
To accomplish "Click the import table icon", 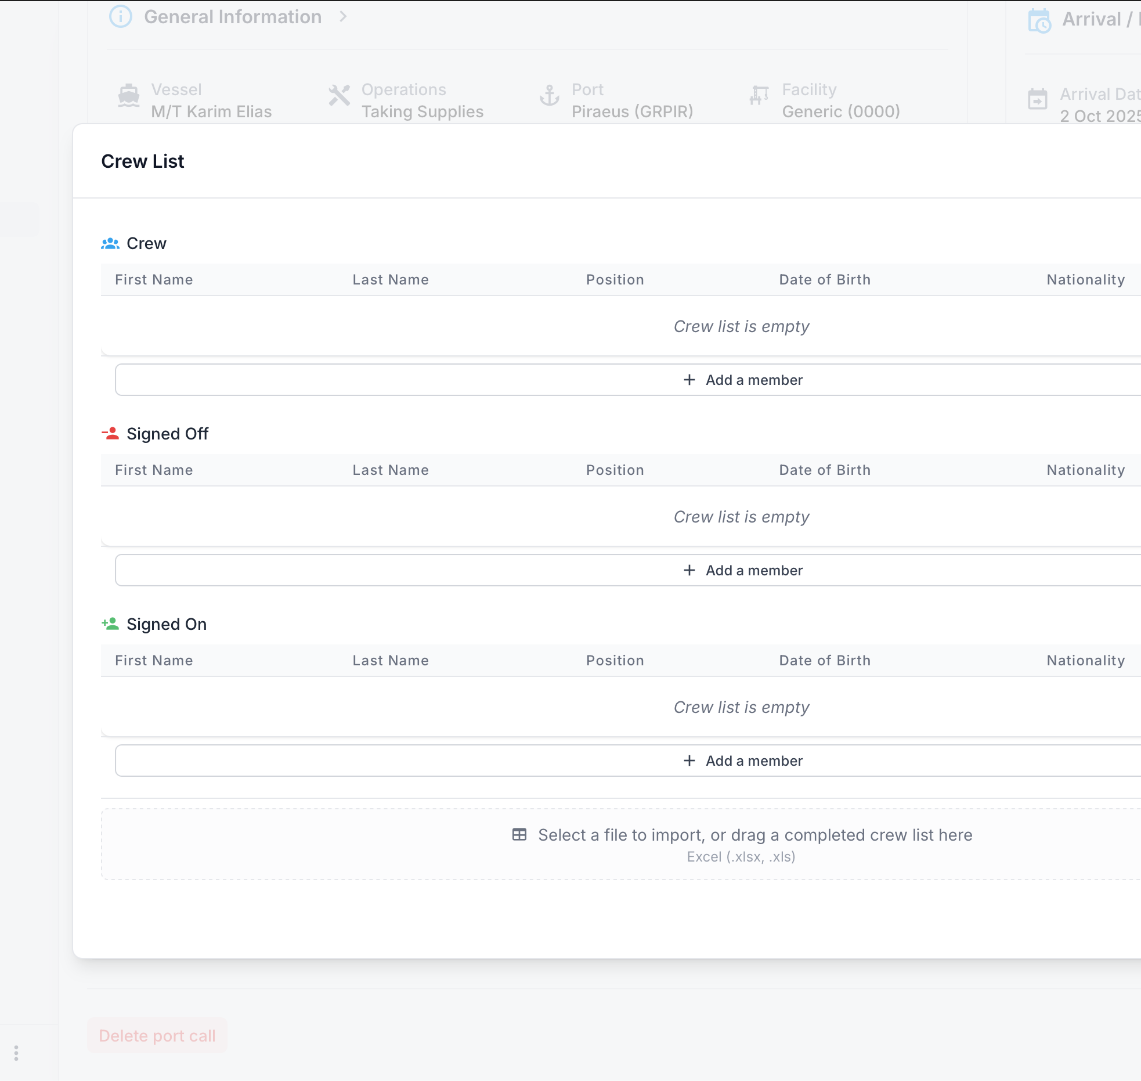I will [x=519, y=835].
